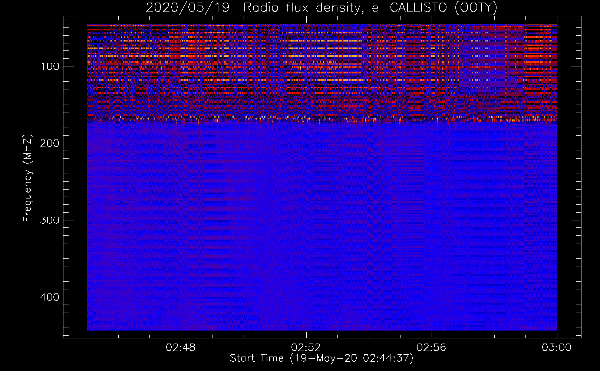Click the 'Start Time (19-May-20 02:44:37)' x-axis label
600x371 pixels.
(322, 358)
